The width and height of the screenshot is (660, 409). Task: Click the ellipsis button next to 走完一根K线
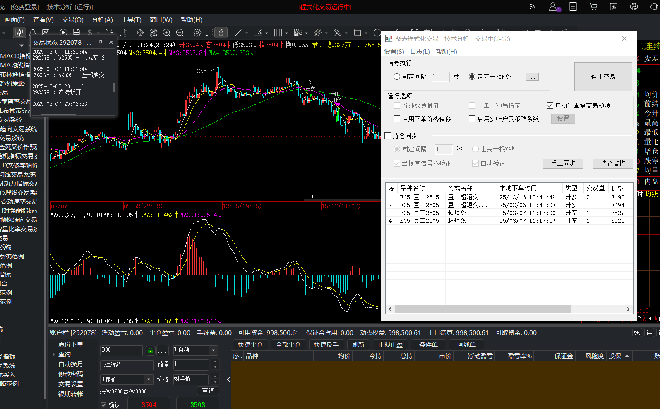pyautogui.click(x=532, y=77)
